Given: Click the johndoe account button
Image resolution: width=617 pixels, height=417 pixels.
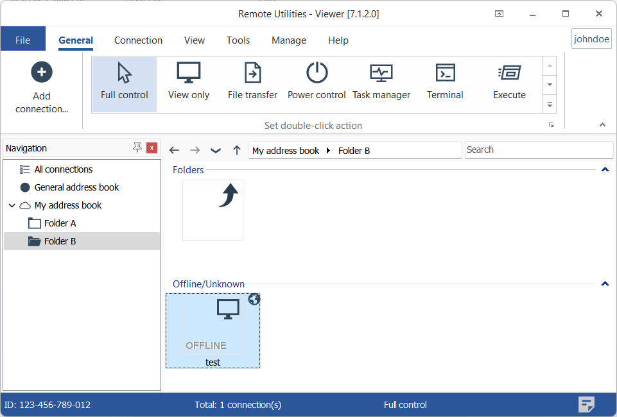Looking at the screenshot, I should tap(591, 39).
